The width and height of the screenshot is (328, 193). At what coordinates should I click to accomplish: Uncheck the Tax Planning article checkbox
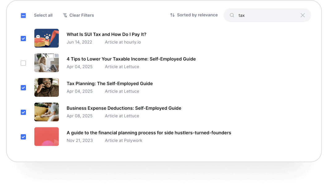coord(23,88)
